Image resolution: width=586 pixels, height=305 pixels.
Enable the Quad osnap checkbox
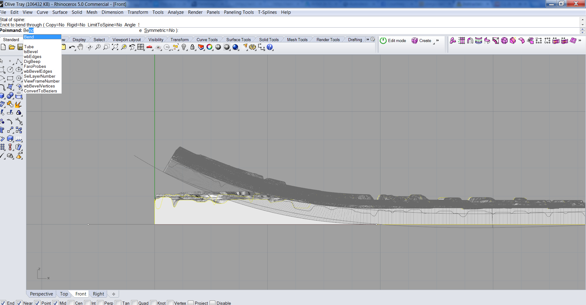tap(134, 303)
